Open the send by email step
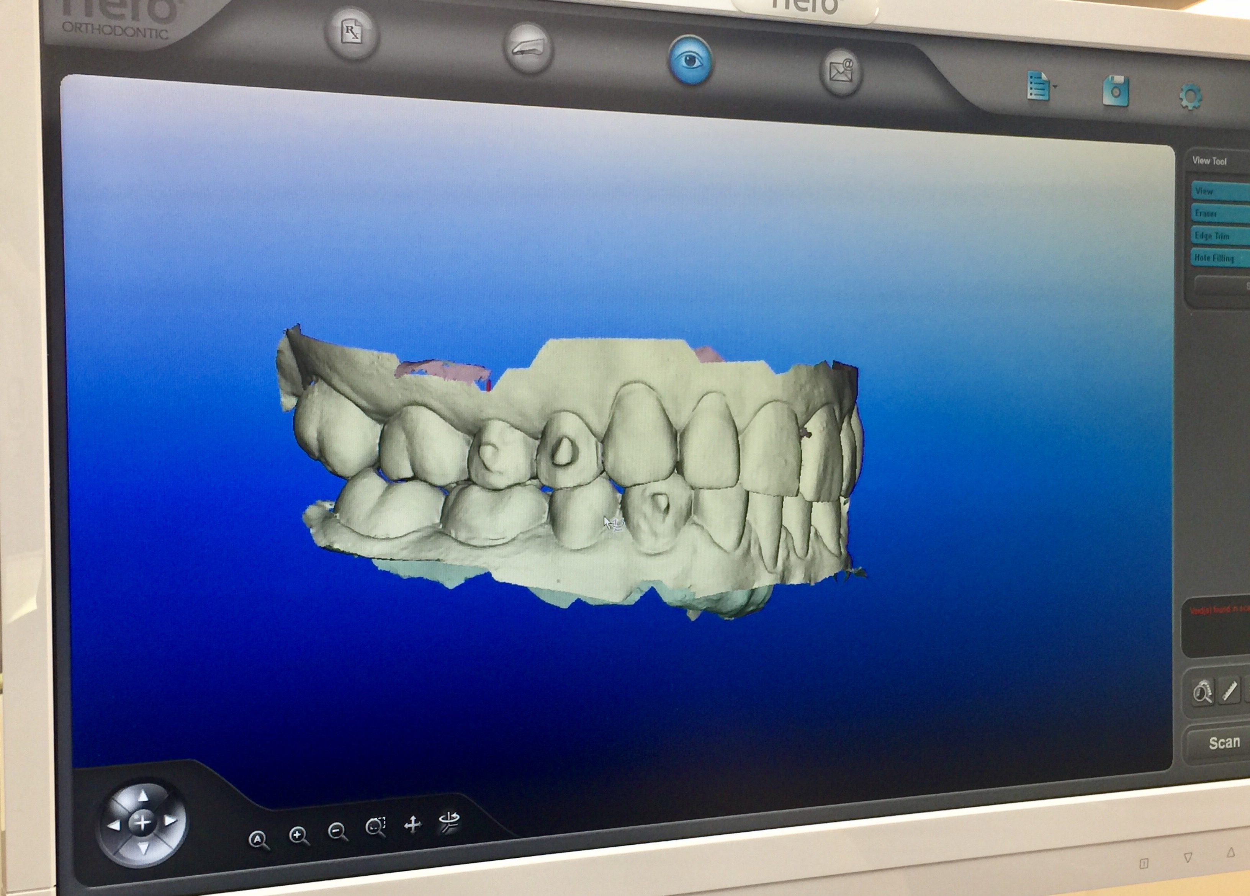Screen dimensions: 1250x896 [x=841, y=72]
